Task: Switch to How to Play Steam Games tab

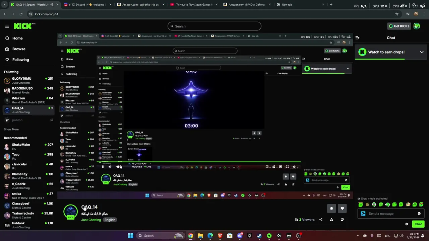Action: click(x=194, y=5)
